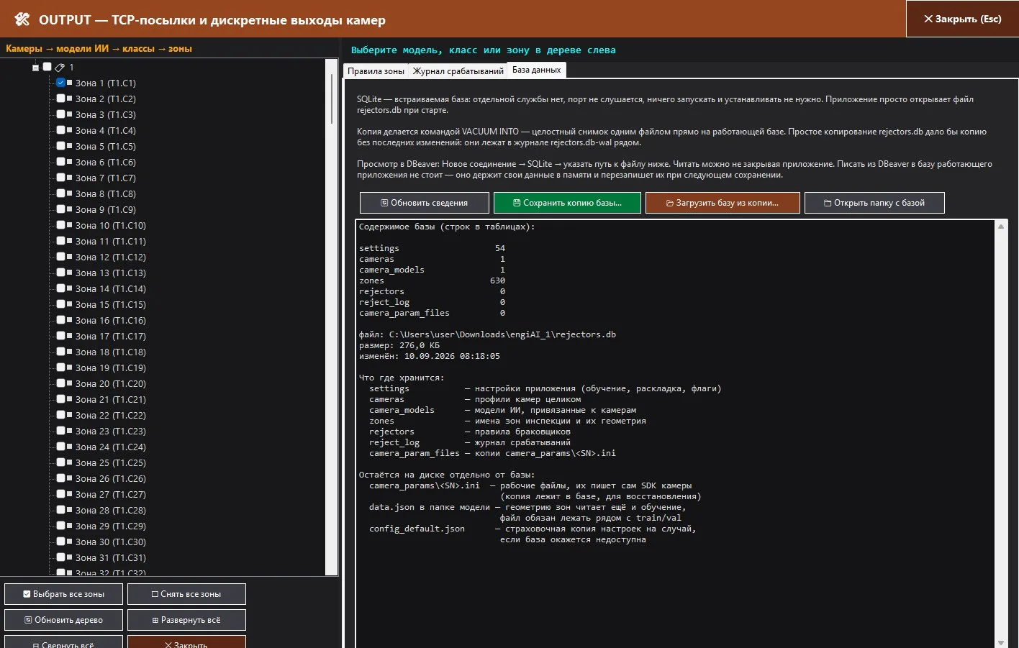
Task: Click the square icon of Зона 4 (T1.C4)
Action: click(x=70, y=130)
